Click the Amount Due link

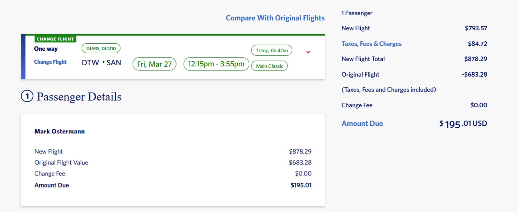(x=362, y=123)
